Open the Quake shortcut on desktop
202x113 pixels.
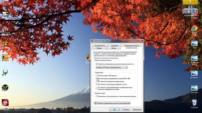pyautogui.click(x=5, y=73)
